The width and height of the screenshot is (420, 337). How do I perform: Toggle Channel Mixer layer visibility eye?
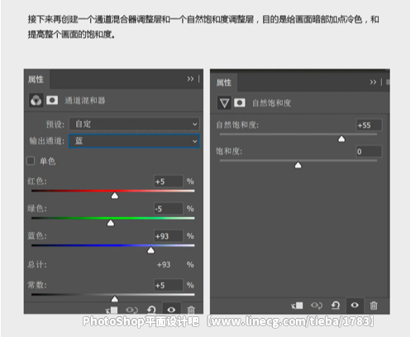click(x=171, y=310)
